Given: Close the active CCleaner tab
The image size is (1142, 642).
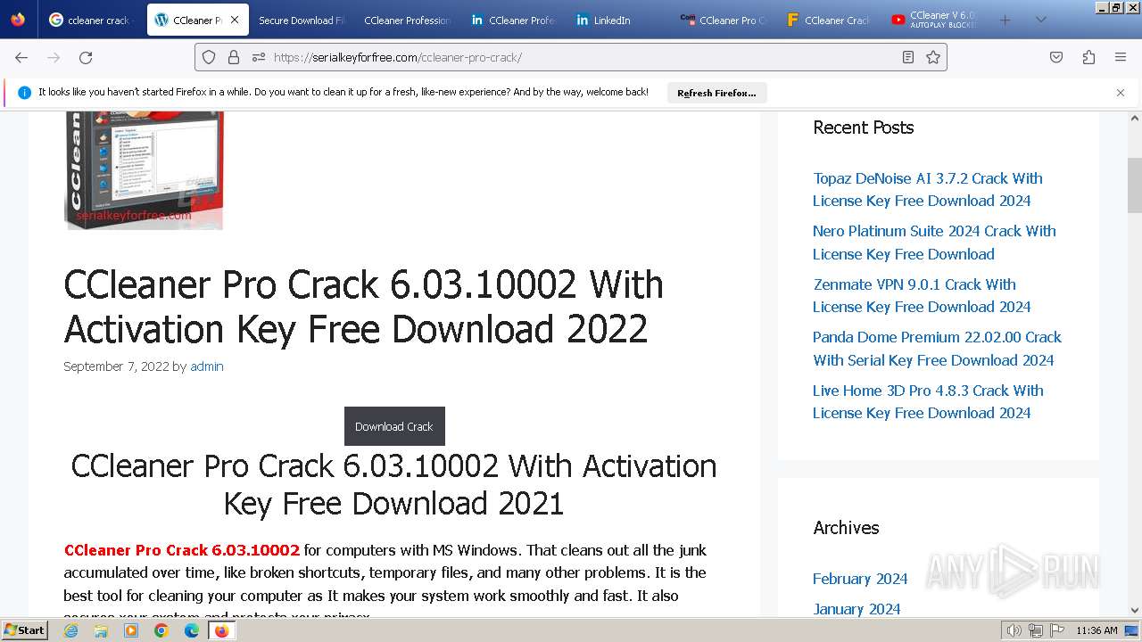Looking at the screenshot, I should [235, 20].
